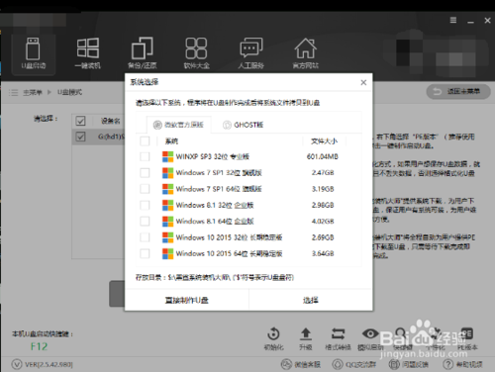Click the 系统 column header
Viewport: 495px width, 372px height.
(x=171, y=141)
